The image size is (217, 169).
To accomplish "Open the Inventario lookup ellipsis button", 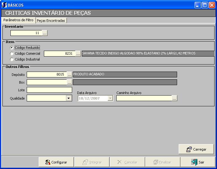I will 45,33.
